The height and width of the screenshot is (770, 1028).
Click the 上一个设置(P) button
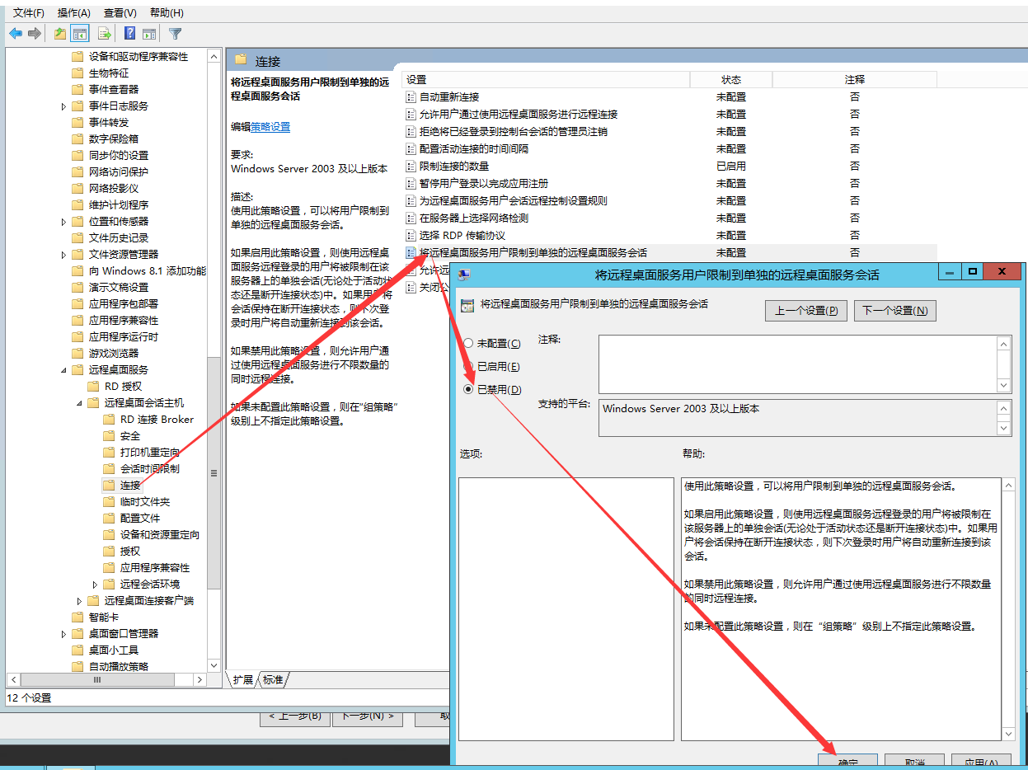[x=806, y=311]
